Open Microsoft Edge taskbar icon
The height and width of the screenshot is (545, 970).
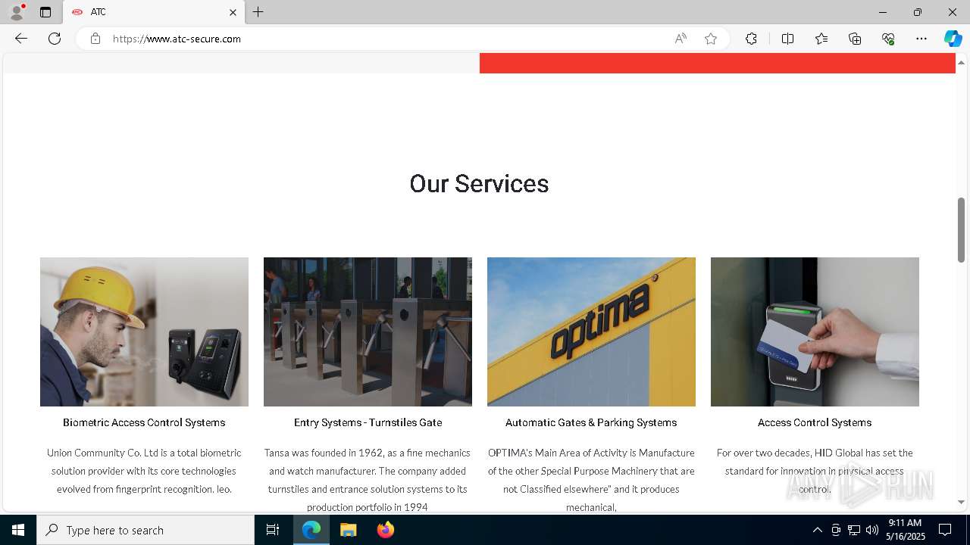[311, 530]
